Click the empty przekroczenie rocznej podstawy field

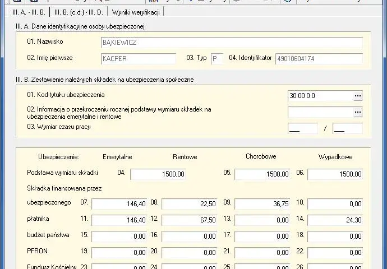(321, 112)
